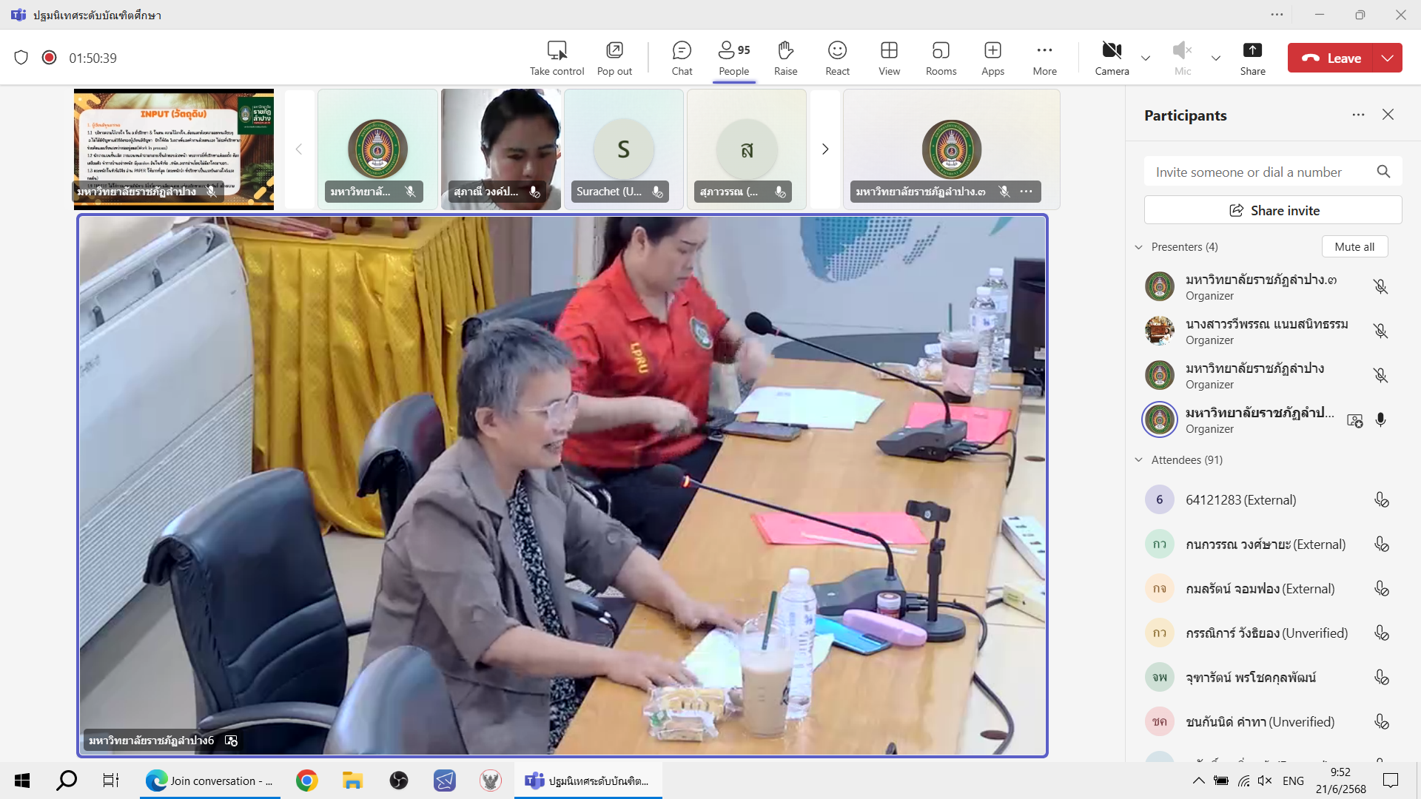Close the Participants panel
The height and width of the screenshot is (799, 1421).
click(1388, 115)
